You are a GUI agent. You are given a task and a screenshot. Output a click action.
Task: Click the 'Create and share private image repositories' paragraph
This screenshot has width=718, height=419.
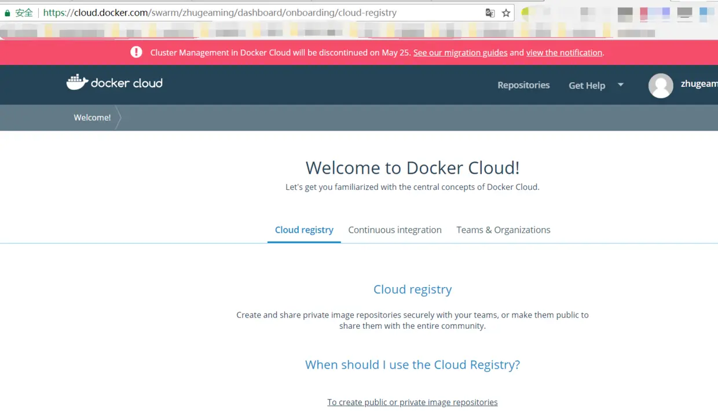(x=412, y=321)
